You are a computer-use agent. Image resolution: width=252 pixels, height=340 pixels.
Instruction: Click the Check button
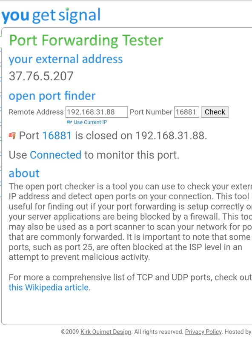pyautogui.click(x=215, y=112)
